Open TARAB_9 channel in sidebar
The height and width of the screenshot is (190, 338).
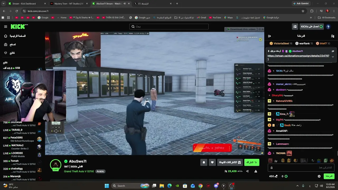click(22, 131)
